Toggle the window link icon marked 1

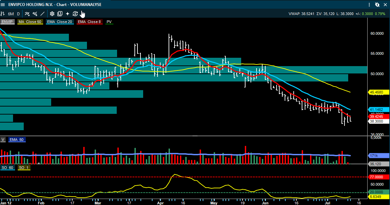(377, 5)
